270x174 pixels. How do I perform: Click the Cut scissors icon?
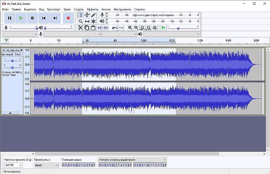coord(81,28)
